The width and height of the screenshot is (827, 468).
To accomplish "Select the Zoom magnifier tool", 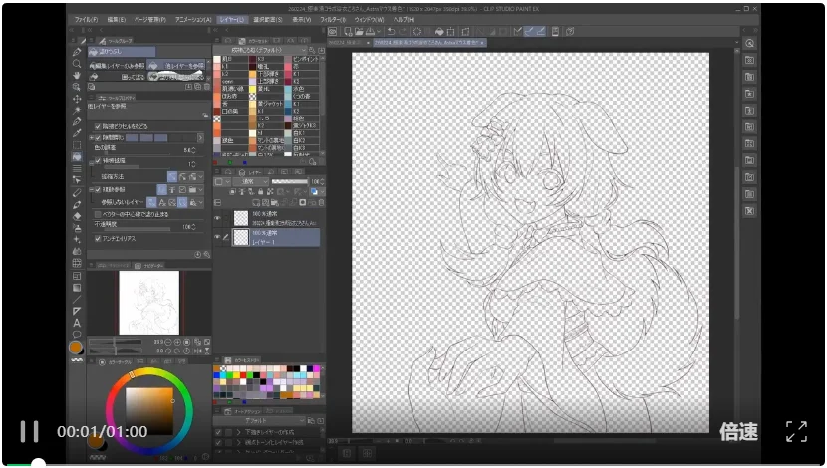I will [x=77, y=64].
